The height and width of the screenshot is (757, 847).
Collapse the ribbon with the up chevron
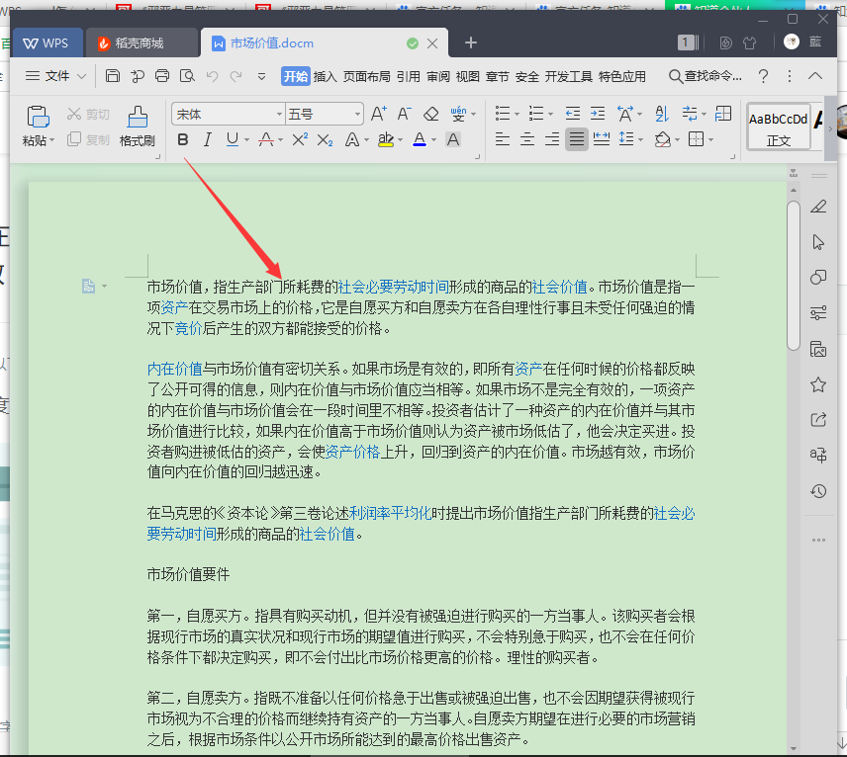click(x=815, y=76)
